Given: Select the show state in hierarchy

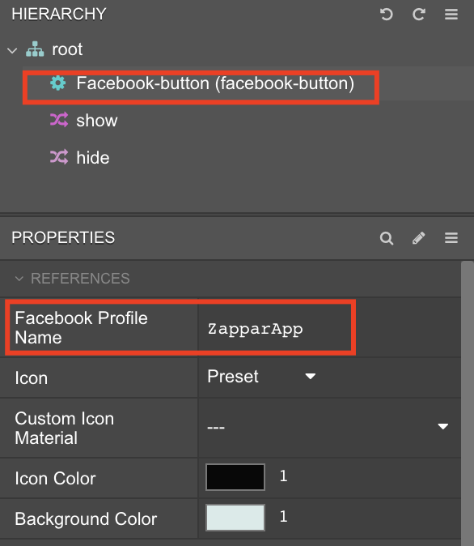Looking at the screenshot, I should 97,121.
